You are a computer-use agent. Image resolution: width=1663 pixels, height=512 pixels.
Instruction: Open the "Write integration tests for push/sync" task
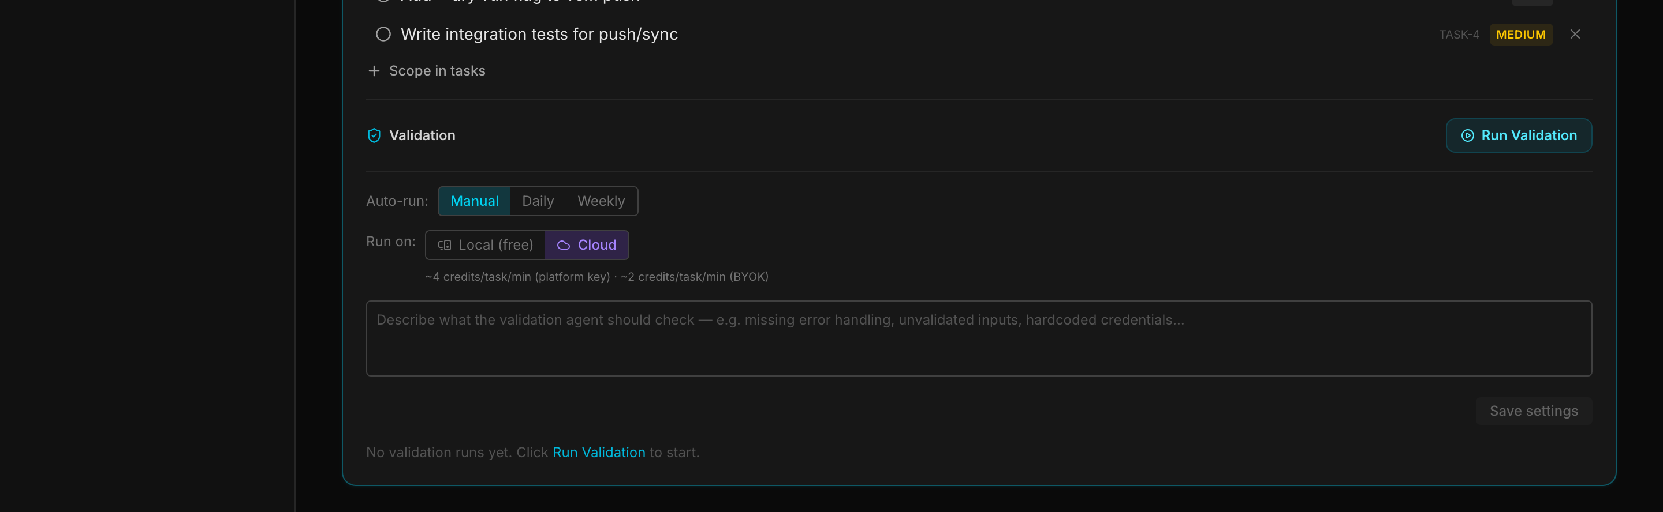539,34
